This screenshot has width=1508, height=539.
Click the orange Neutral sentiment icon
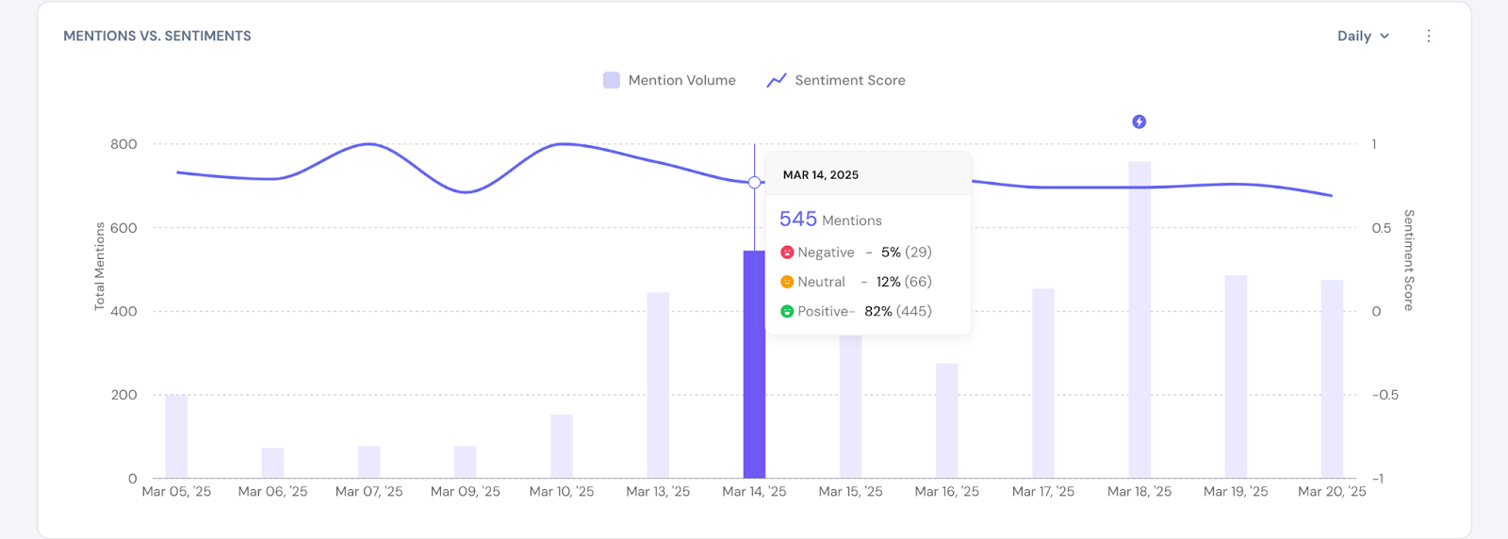click(x=787, y=282)
